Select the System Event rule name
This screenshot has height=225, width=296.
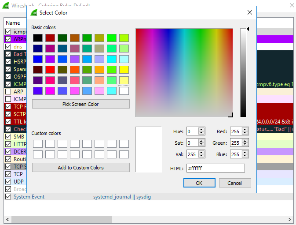coord(29,197)
